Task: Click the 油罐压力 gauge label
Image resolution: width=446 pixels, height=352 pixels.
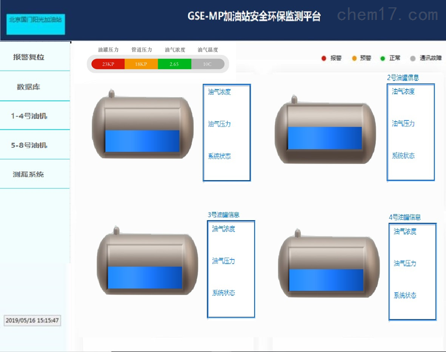Action: pyautogui.click(x=108, y=50)
